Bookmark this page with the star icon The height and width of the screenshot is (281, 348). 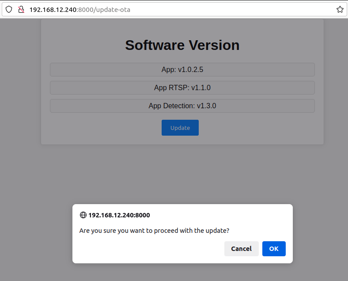[x=340, y=9]
